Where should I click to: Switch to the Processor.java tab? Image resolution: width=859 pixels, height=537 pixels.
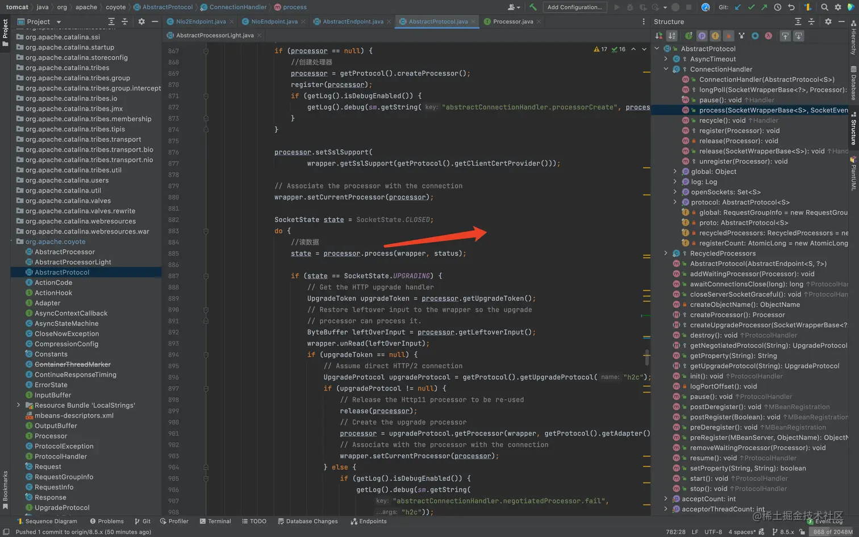[x=513, y=22]
